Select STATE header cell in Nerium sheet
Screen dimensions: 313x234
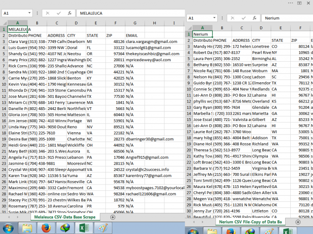point(281,41)
